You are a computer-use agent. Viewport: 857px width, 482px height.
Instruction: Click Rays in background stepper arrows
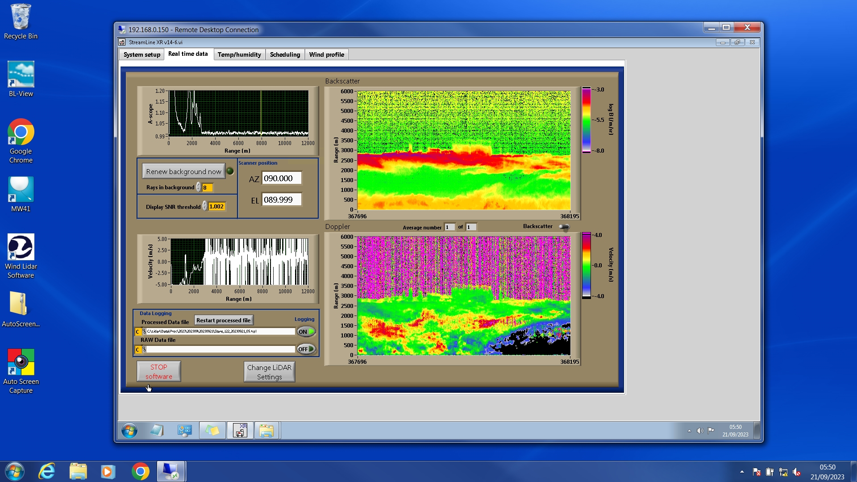point(198,187)
